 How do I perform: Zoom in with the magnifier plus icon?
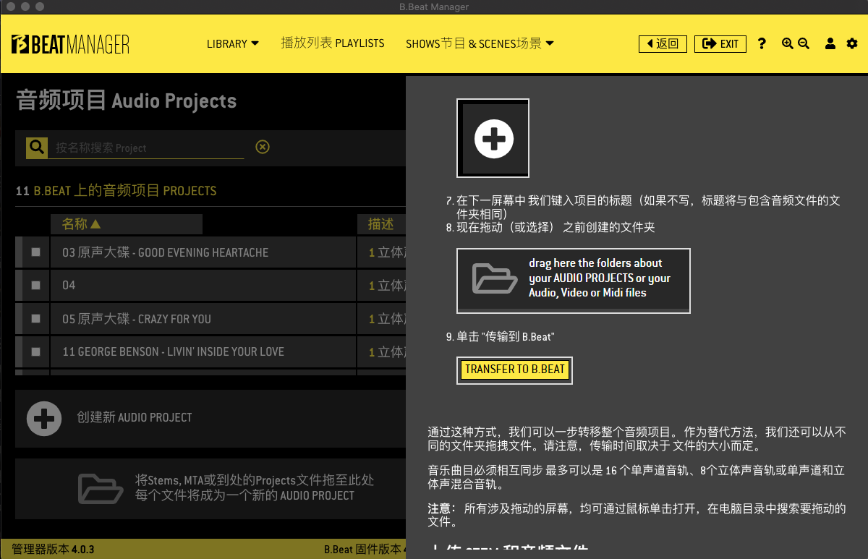[788, 43]
